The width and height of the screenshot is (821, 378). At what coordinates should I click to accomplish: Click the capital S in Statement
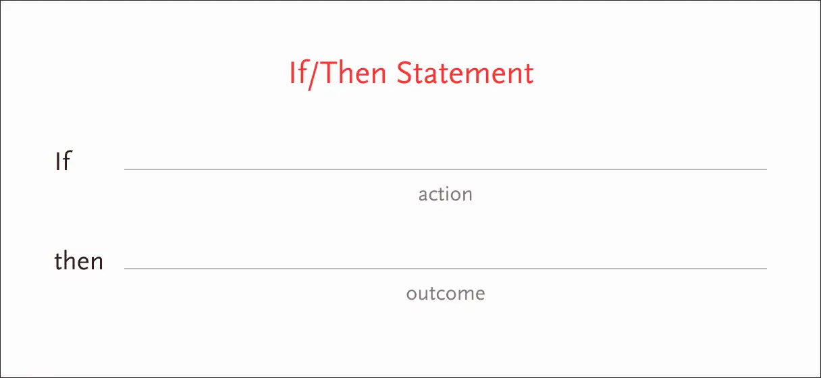(x=404, y=73)
